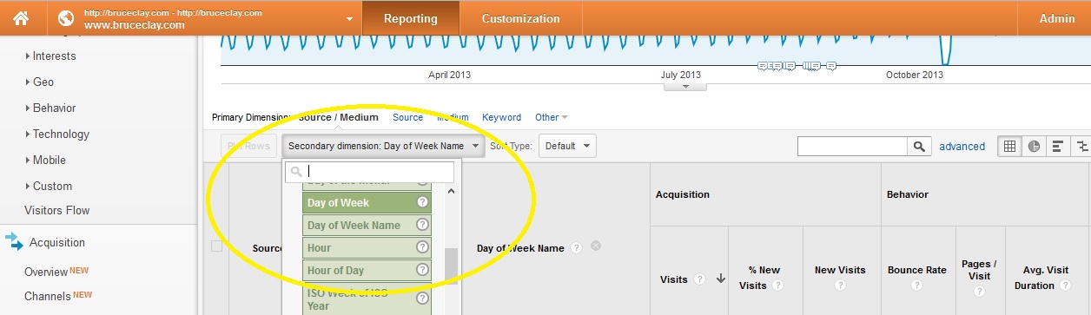1091x315 pixels.
Task: Switch to data table view icon
Action: (1009, 147)
